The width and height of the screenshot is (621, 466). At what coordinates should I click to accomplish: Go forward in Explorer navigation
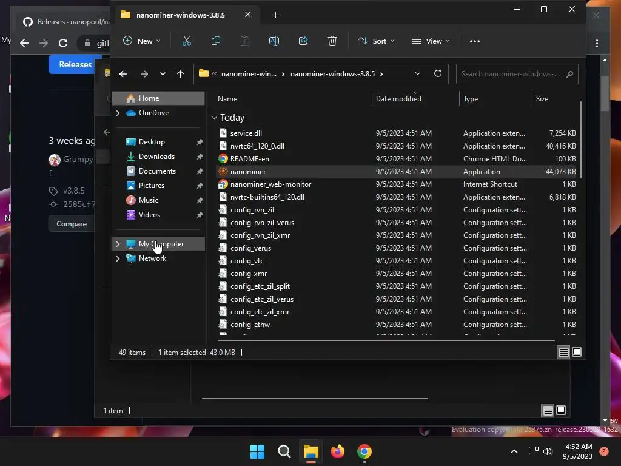click(x=144, y=74)
